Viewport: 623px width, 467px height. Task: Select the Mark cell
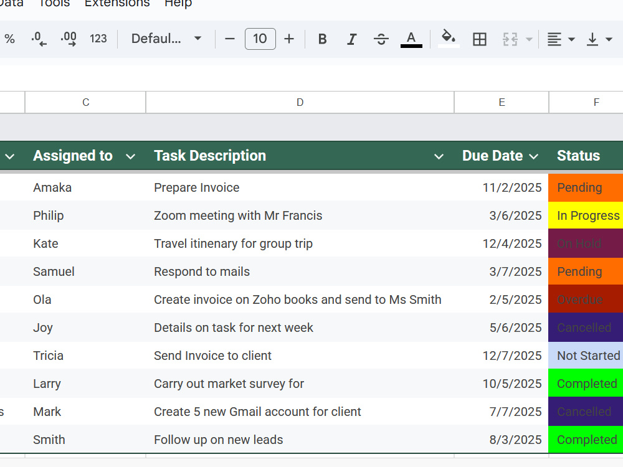click(85, 412)
